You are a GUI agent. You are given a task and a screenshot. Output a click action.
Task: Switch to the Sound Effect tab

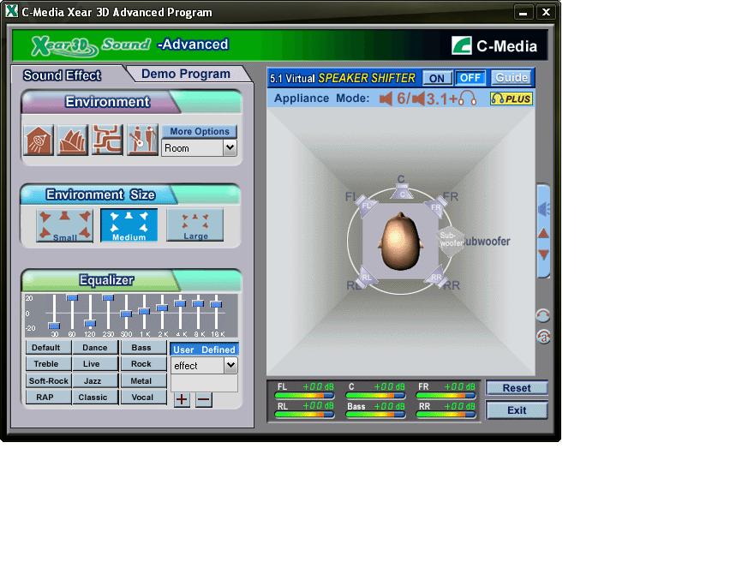[x=62, y=75]
